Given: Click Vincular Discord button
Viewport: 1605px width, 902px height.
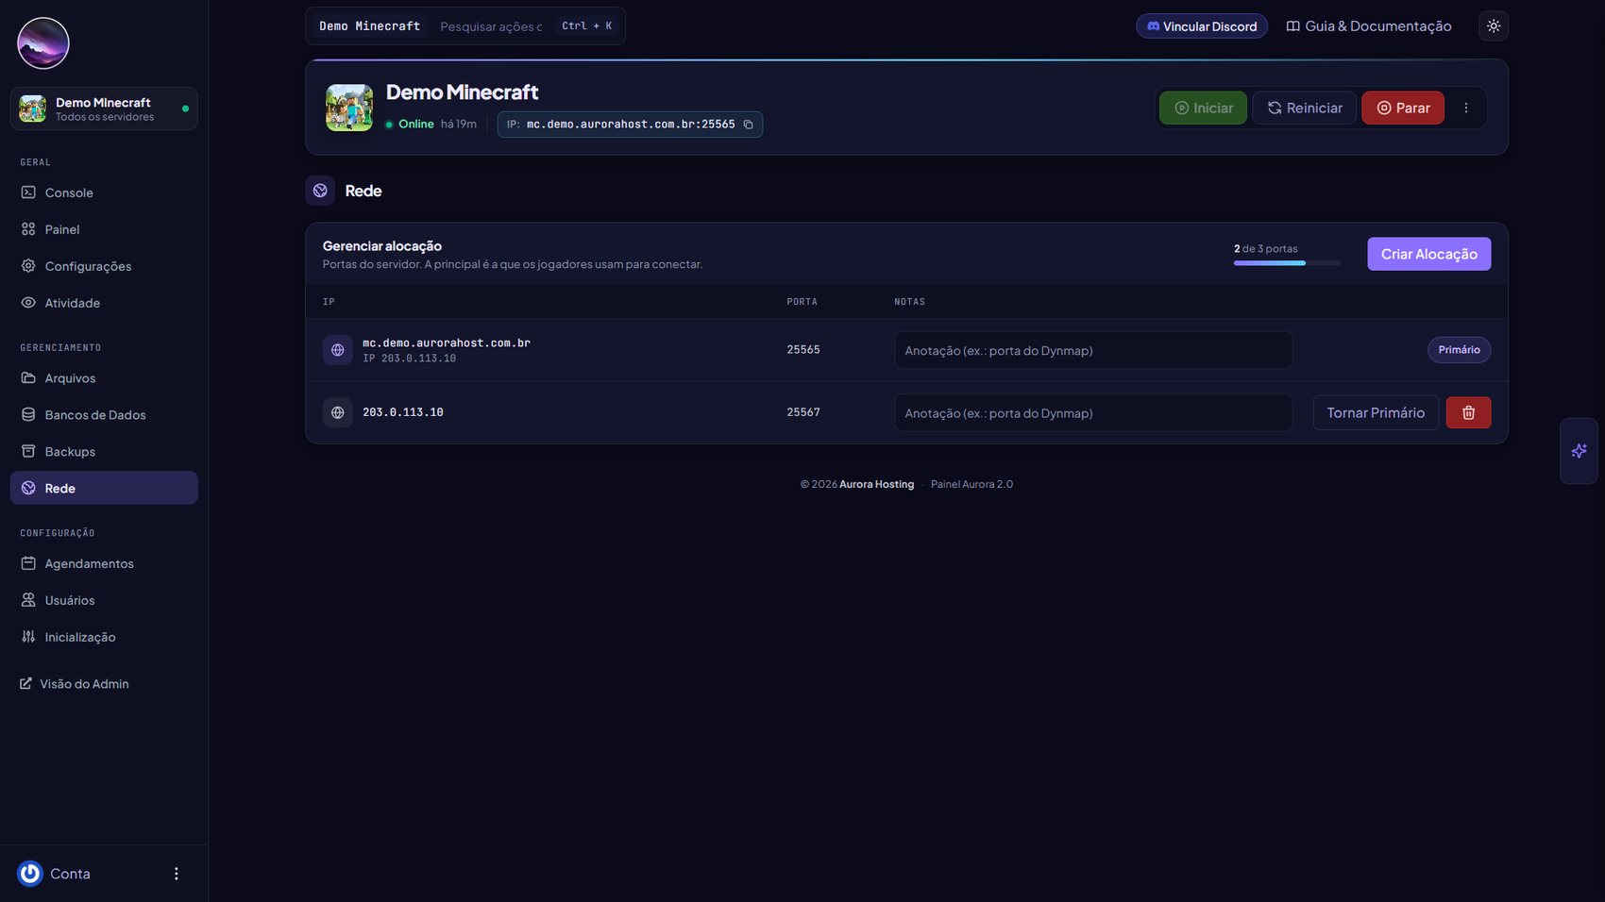Looking at the screenshot, I should point(1202,26).
